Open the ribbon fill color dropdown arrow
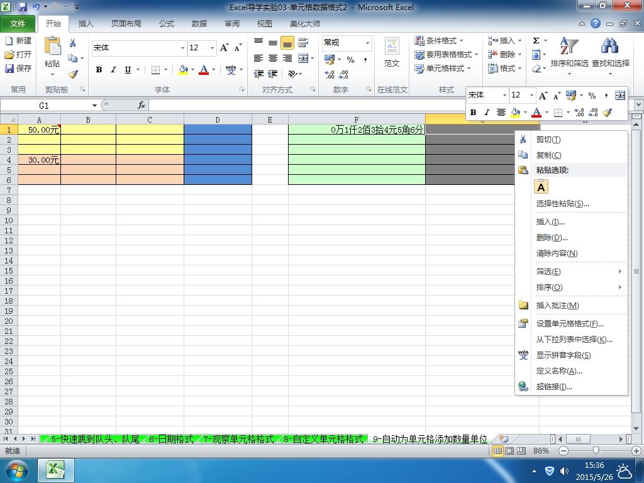Viewport: 644px width, 483px height. pos(192,69)
